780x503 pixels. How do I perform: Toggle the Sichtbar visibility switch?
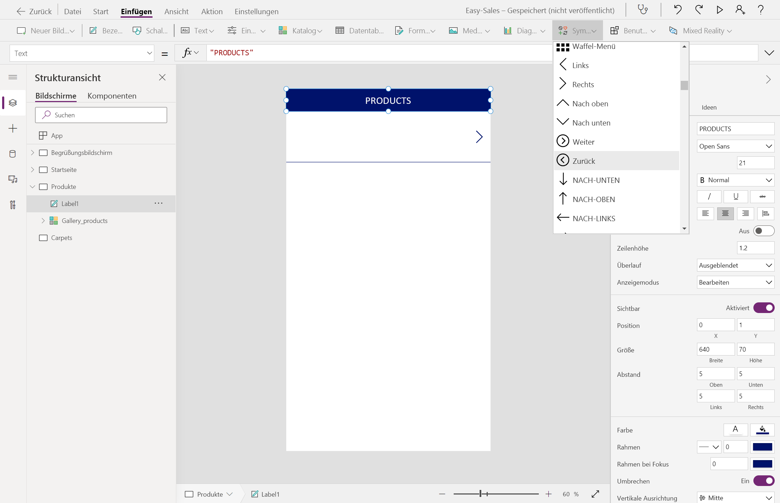pos(764,308)
